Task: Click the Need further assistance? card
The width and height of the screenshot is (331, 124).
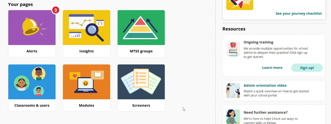Action: pos(274,114)
